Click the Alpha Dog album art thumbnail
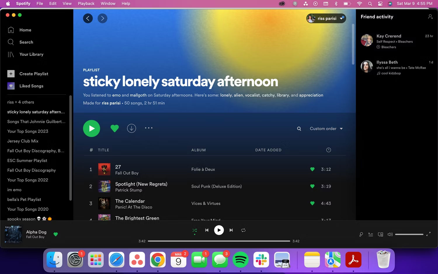438x274 pixels. (x=13, y=234)
